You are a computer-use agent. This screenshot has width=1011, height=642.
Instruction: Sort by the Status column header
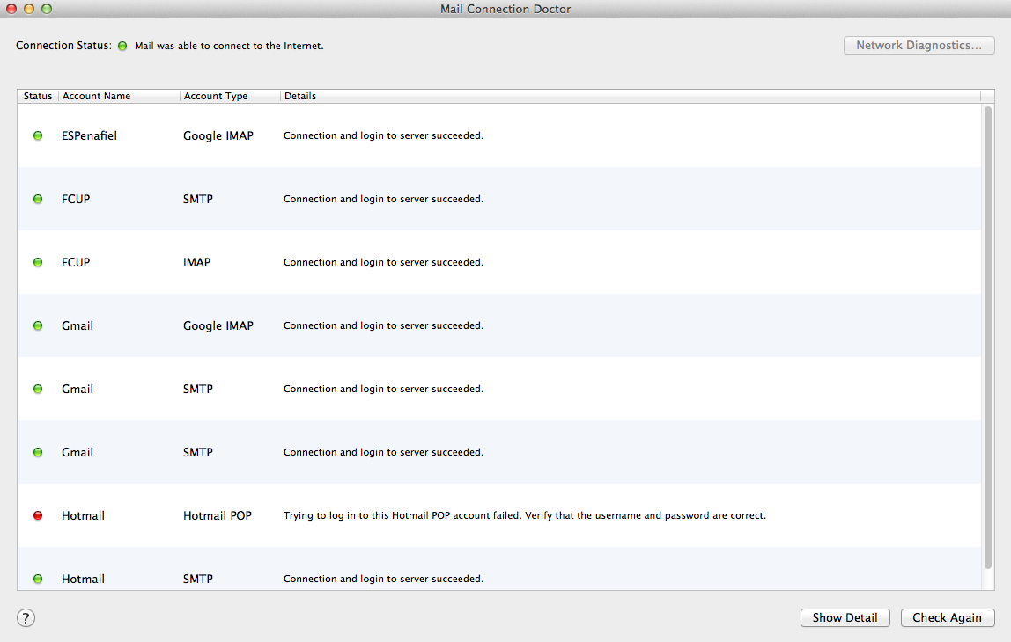(38, 96)
